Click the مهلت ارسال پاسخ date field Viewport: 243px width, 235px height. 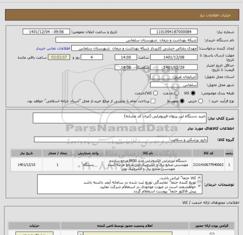[x=174, y=57]
